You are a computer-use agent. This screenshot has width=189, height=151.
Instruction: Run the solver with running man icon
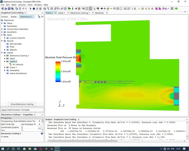(76, 9)
